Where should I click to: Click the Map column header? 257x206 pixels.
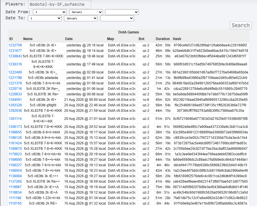coord(110,39)
